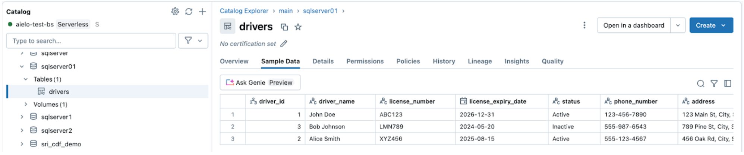This screenshot has width=744, height=155.
Task: Open catalog settings gear icon
Action: [175, 12]
